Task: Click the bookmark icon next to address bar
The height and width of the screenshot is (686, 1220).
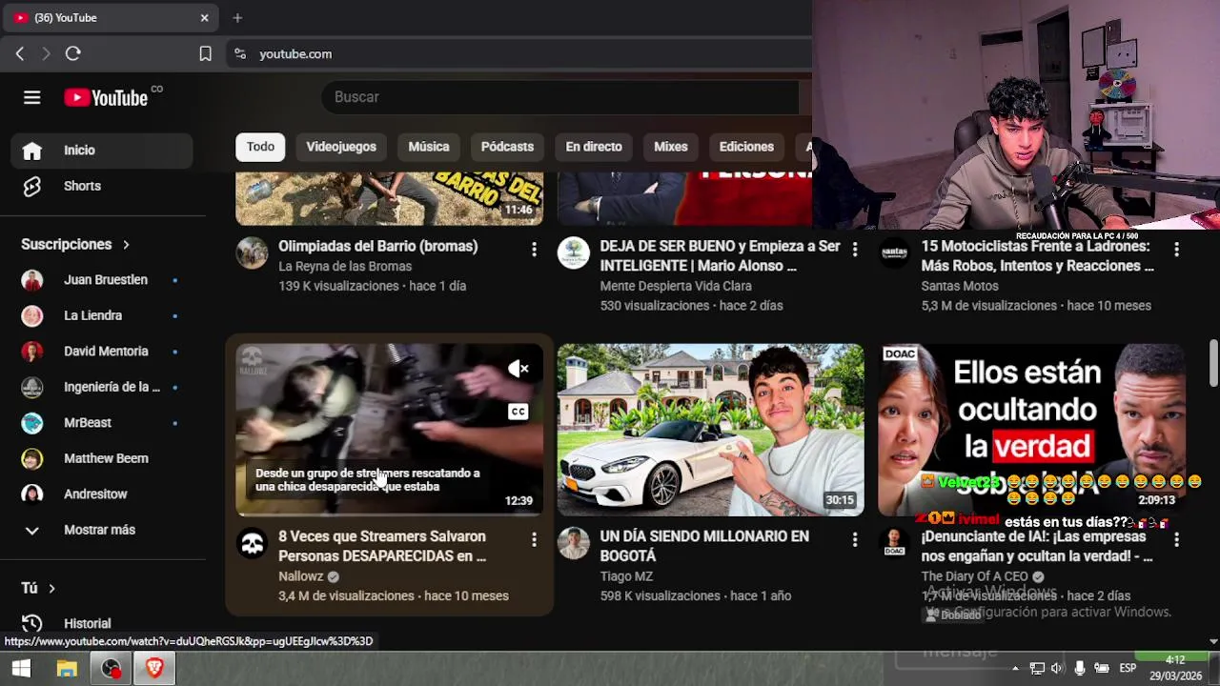Action: pyautogui.click(x=205, y=54)
